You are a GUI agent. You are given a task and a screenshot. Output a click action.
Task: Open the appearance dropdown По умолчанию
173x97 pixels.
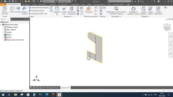(65, 1)
